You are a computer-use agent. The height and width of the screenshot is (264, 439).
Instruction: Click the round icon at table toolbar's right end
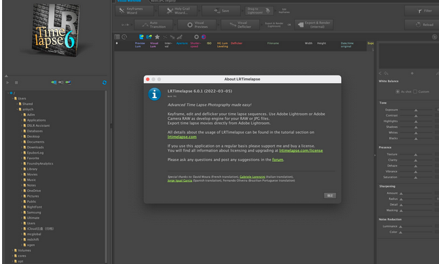pyautogui.click(x=434, y=37)
